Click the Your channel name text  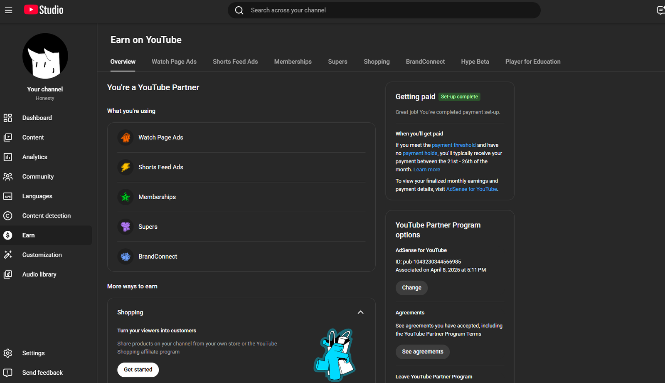pyautogui.click(x=45, y=89)
